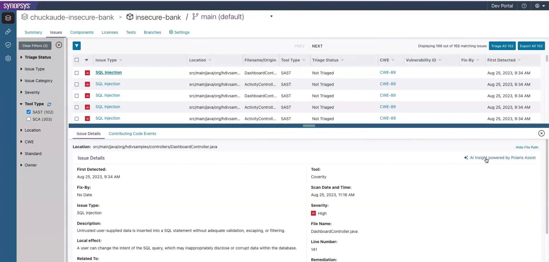Click the High severity icon in issue details
The height and width of the screenshot is (262, 549).
point(313,213)
